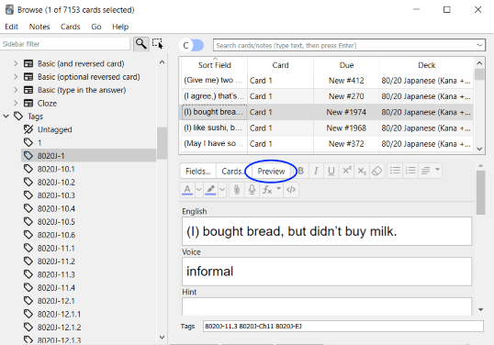Collapse the Tags tree section
The width and height of the screenshot is (494, 345).
[x=6, y=117]
